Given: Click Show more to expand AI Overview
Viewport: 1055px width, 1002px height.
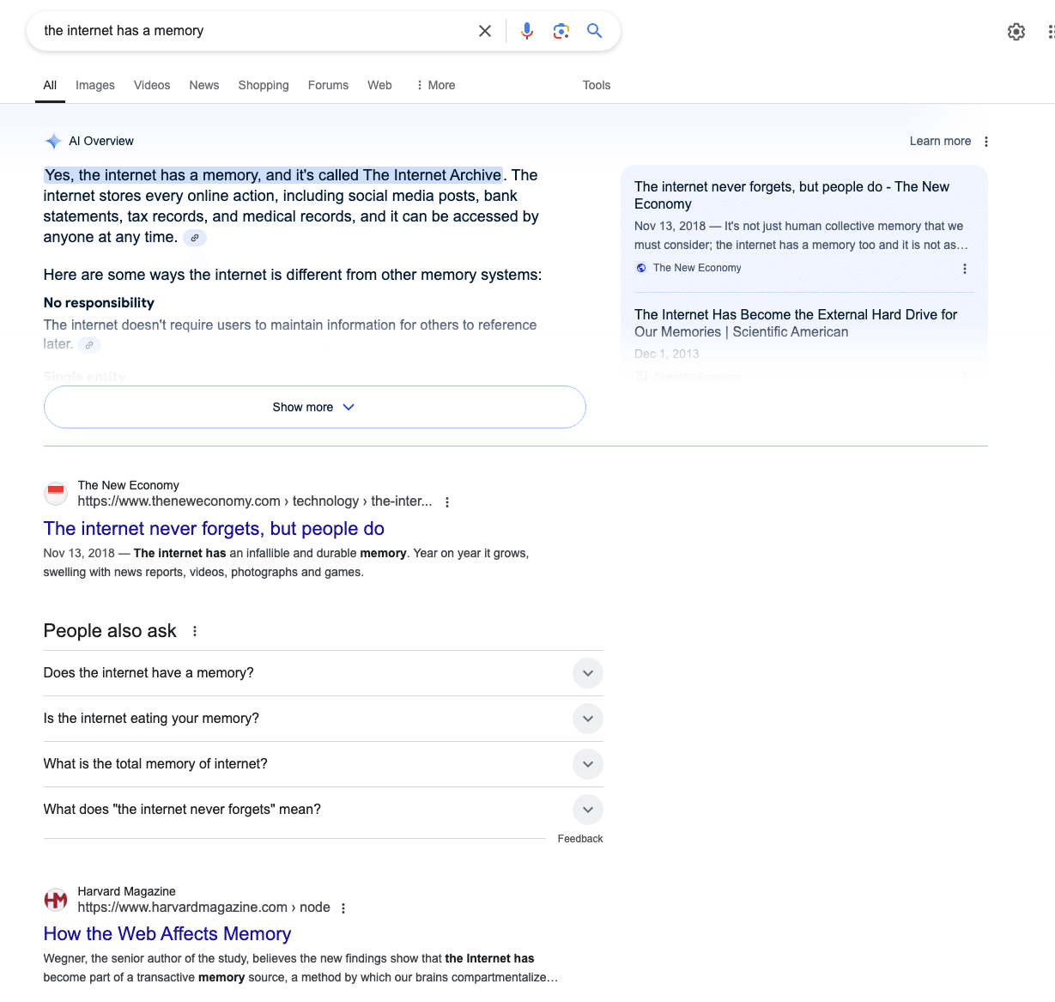Looking at the screenshot, I should pyautogui.click(x=315, y=407).
